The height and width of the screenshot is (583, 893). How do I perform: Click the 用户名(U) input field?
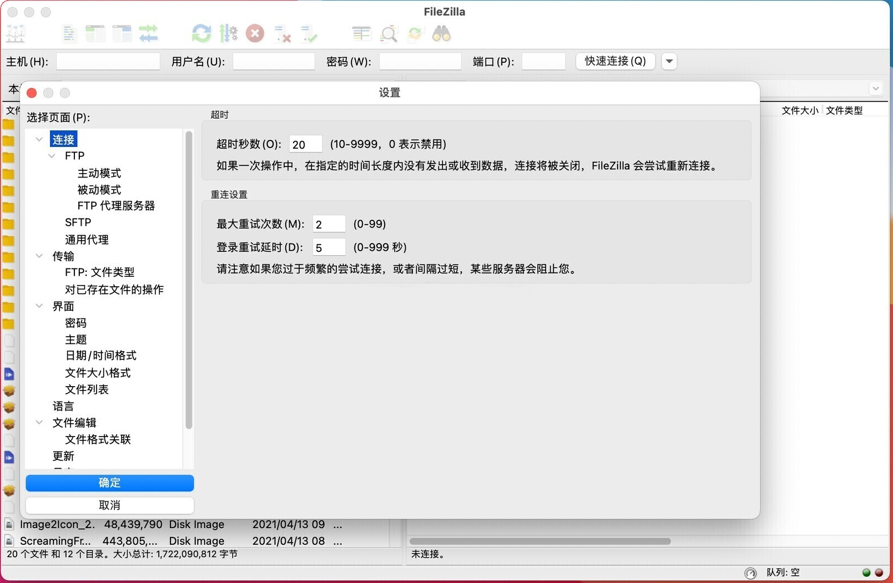[274, 61]
